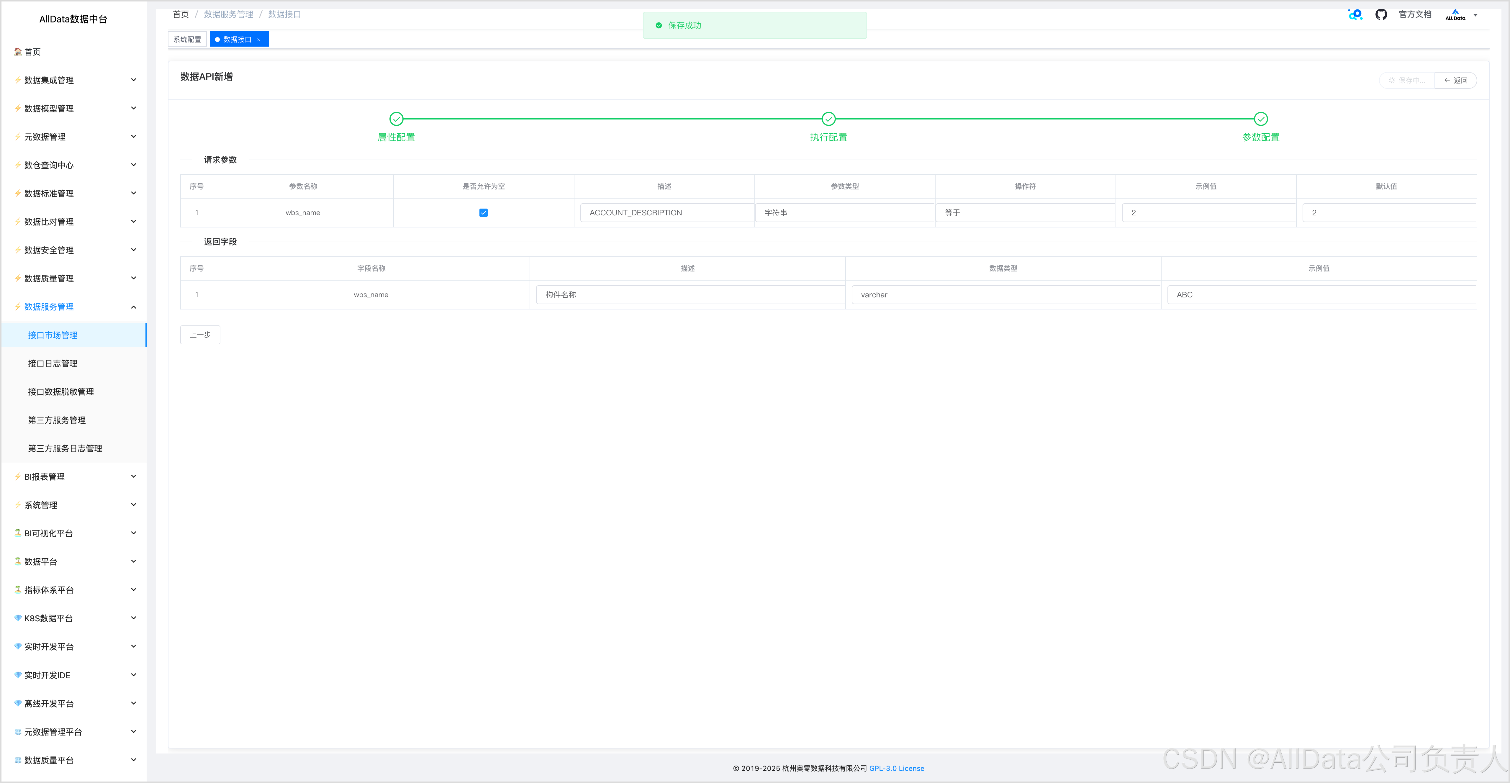Click the AllData avatar logo
Screen dimensions: 1510x783
[x=1455, y=15]
